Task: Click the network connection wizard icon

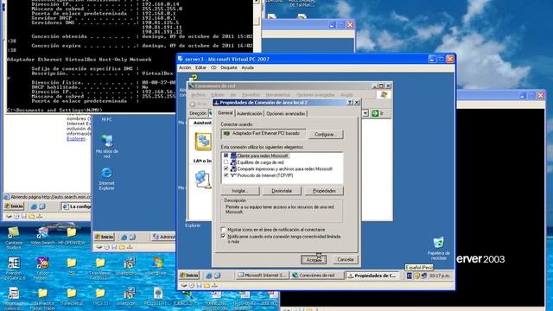Action: [203, 142]
